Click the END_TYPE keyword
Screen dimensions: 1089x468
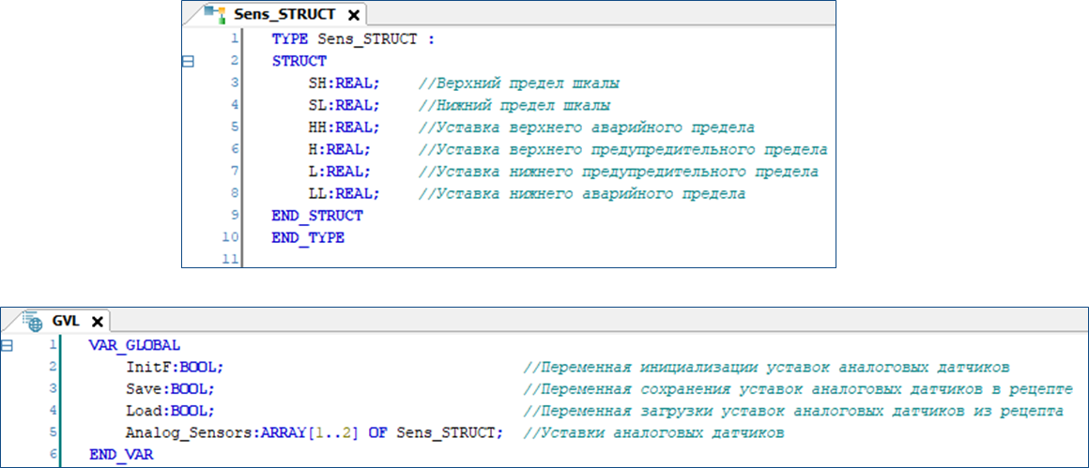(x=308, y=238)
